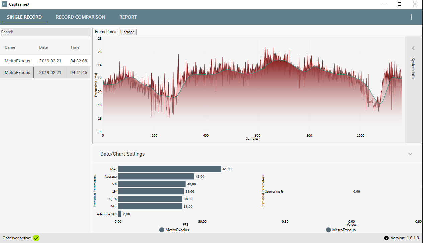This screenshot has height=243, width=423.
Task: Sort records by Time column header
Action: (x=75, y=47)
